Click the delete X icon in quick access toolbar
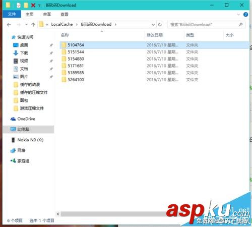 (33, 5)
